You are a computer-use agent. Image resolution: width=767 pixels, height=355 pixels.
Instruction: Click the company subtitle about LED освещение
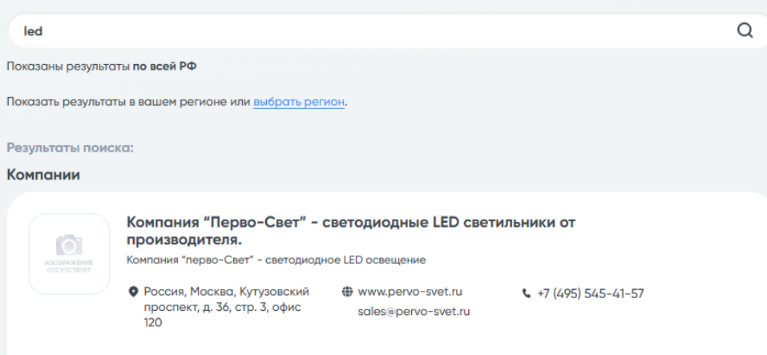(x=276, y=260)
